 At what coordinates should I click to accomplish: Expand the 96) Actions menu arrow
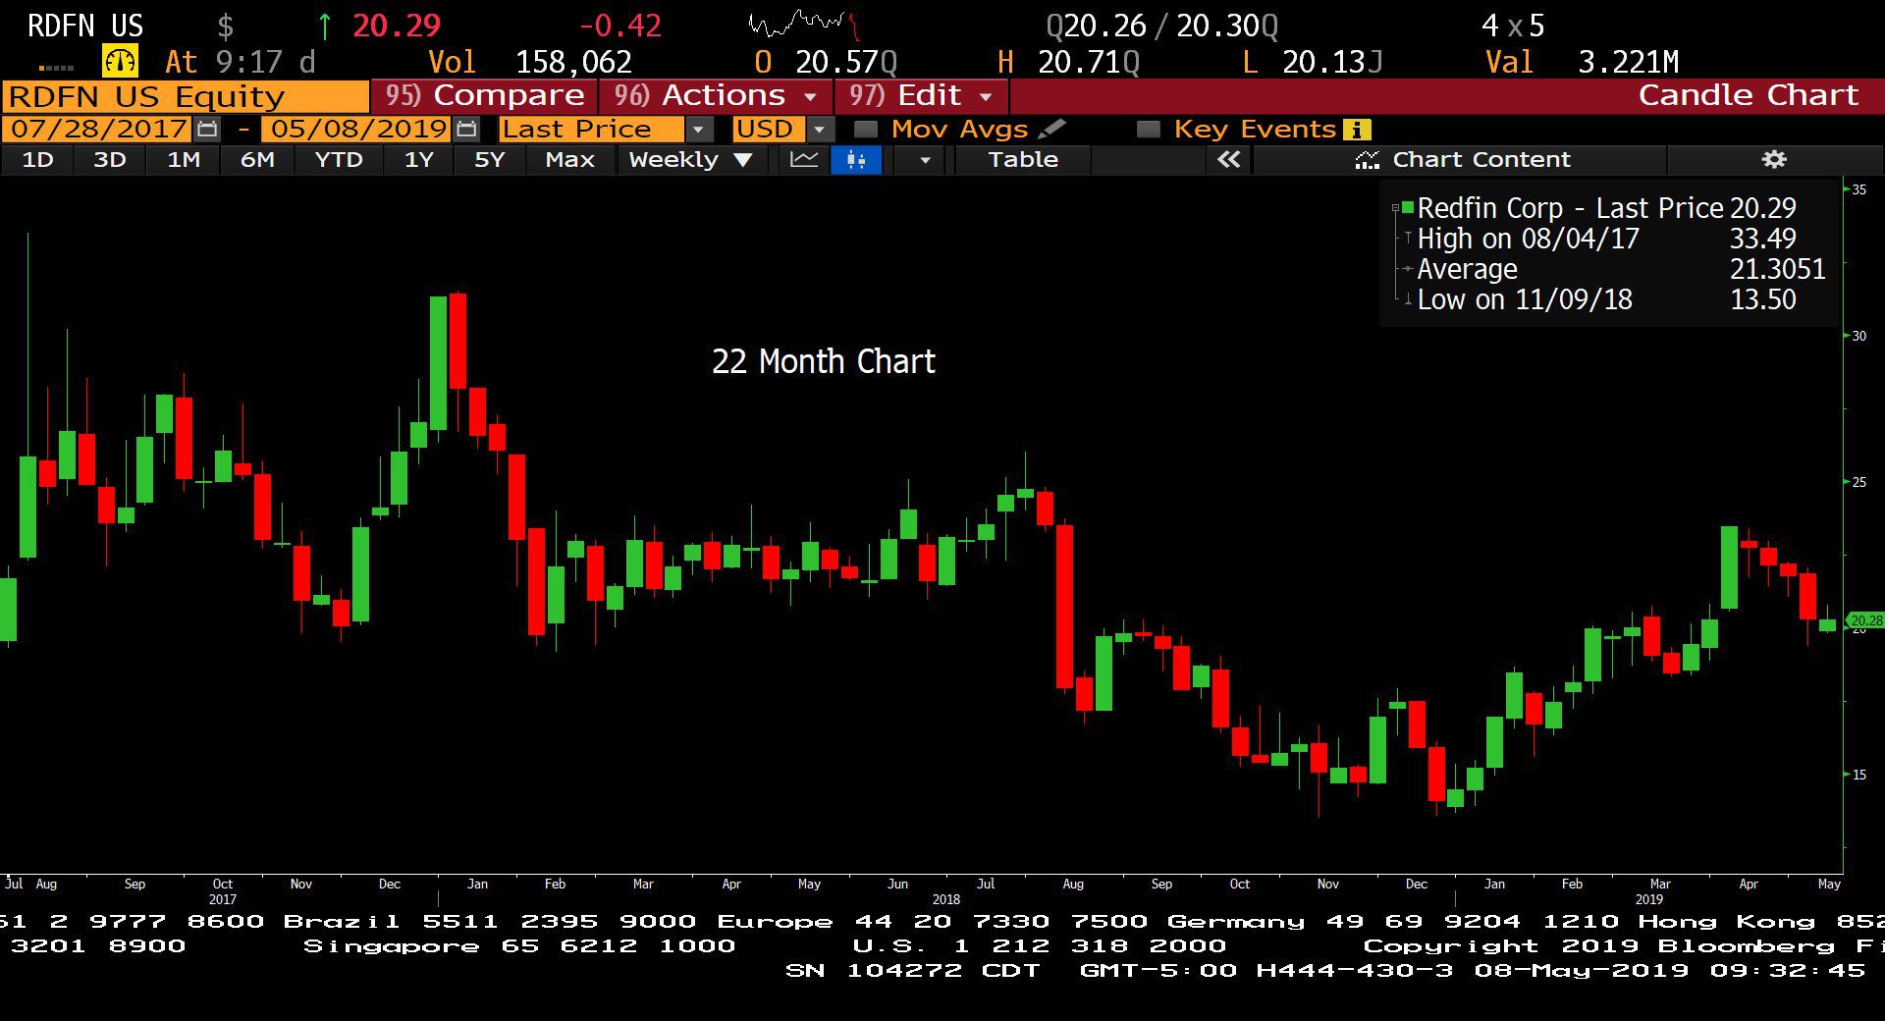point(810,96)
